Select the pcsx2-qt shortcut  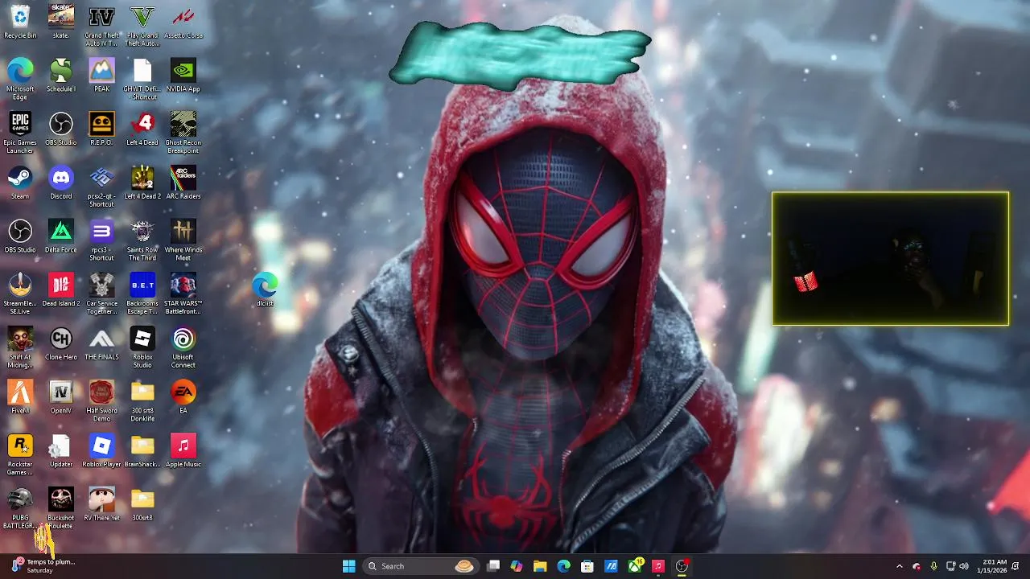pyautogui.click(x=101, y=187)
